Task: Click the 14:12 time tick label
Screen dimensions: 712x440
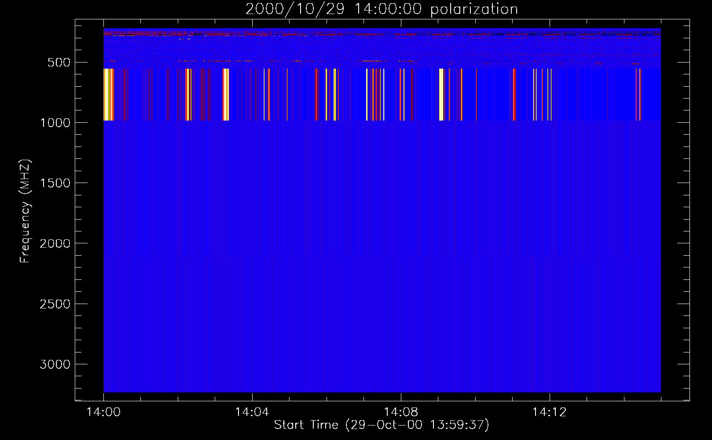Action: [x=549, y=412]
